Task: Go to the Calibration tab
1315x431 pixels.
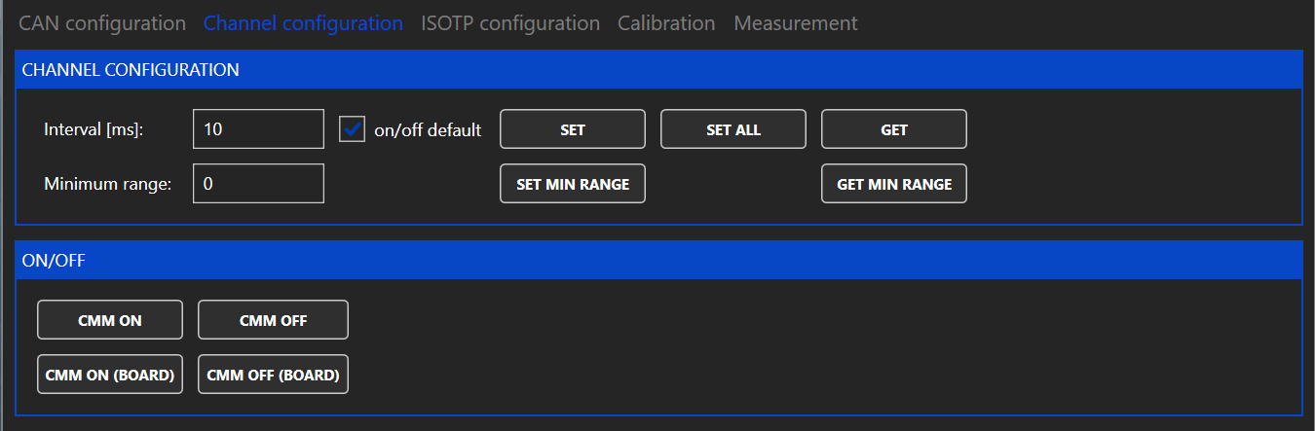Action: pos(666,23)
